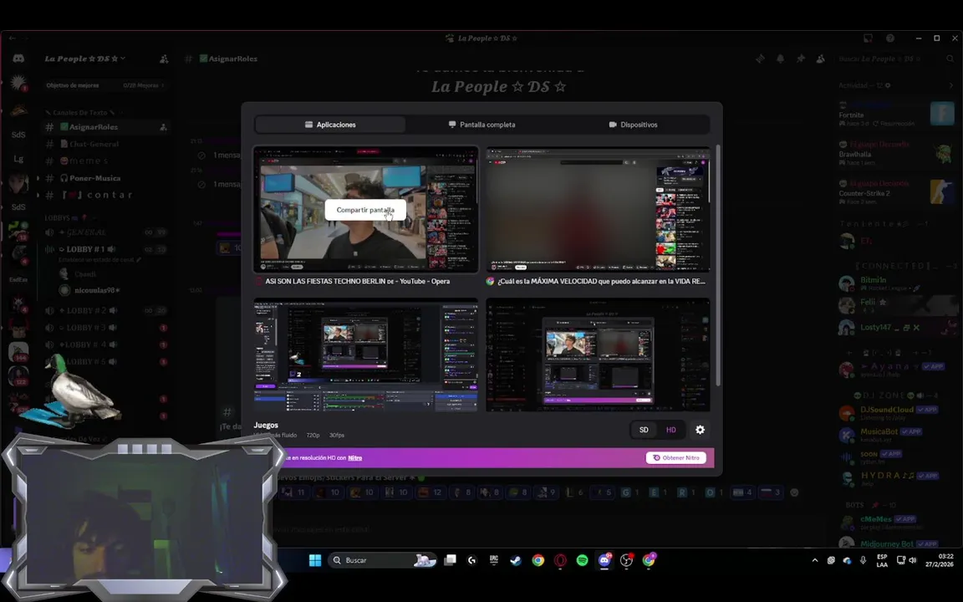The width and height of the screenshot is (963, 602).
Task: Open the AsignarRoles text channel
Action: click(x=105, y=127)
